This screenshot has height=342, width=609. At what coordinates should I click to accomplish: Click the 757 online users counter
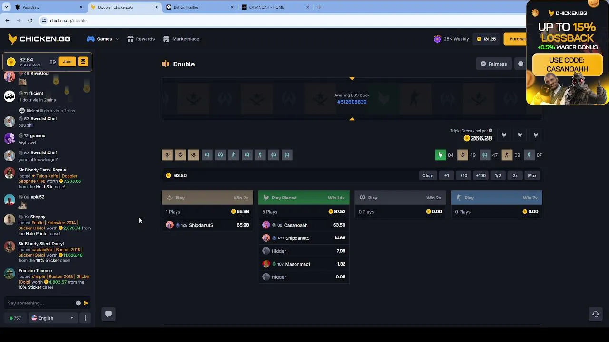point(15,318)
